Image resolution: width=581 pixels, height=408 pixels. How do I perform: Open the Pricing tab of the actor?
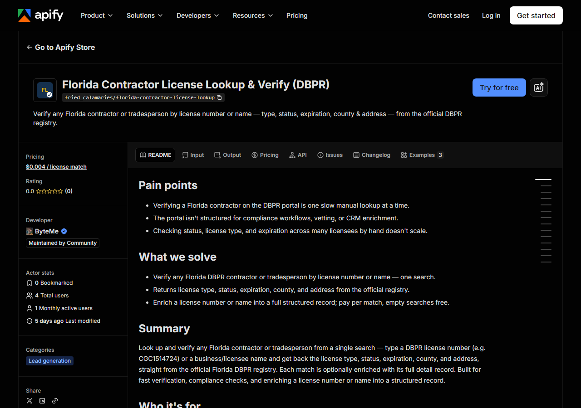pyautogui.click(x=265, y=155)
